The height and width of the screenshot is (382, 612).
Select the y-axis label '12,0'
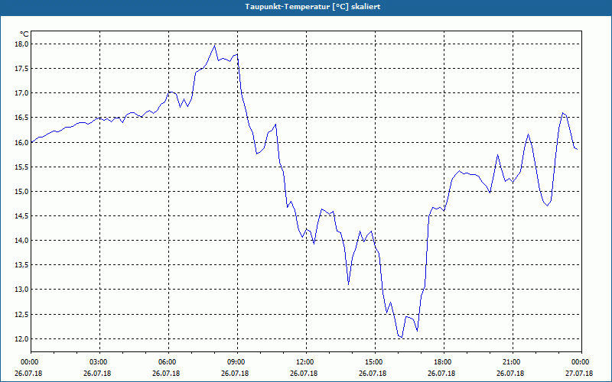[x=22, y=338]
